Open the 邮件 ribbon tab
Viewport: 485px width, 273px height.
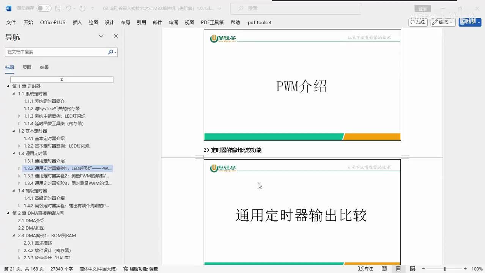tap(157, 22)
